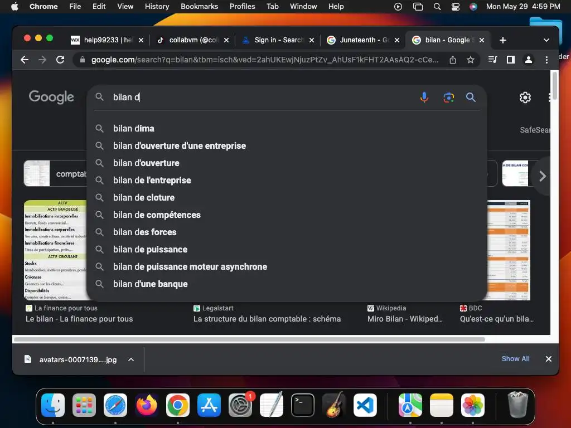Expand the tab search dropdown arrow
571x428 pixels.
[546, 40]
